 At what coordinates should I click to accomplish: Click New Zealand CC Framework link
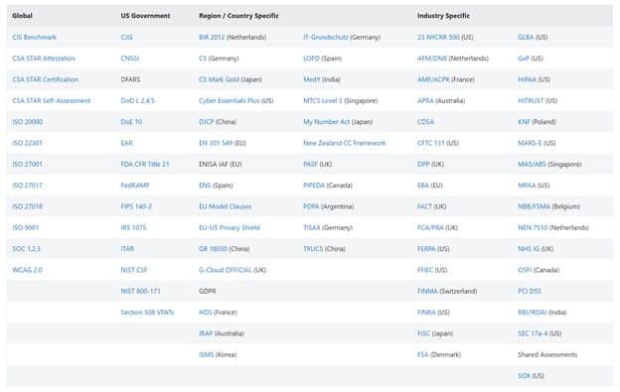coord(345,143)
